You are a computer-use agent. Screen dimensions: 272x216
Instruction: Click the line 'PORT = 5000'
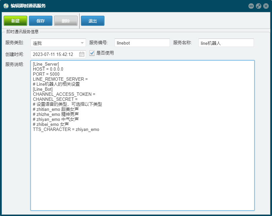click(46, 74)
